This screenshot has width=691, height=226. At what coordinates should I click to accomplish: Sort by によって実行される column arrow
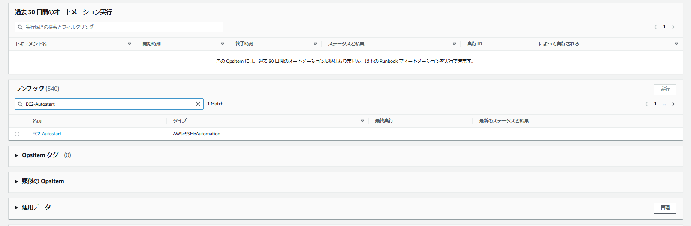676,44
